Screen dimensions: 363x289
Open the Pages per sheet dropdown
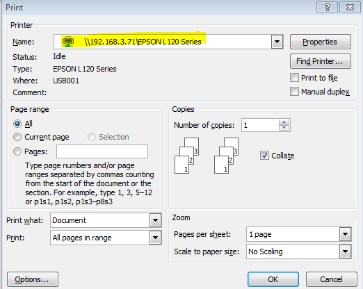345,234
